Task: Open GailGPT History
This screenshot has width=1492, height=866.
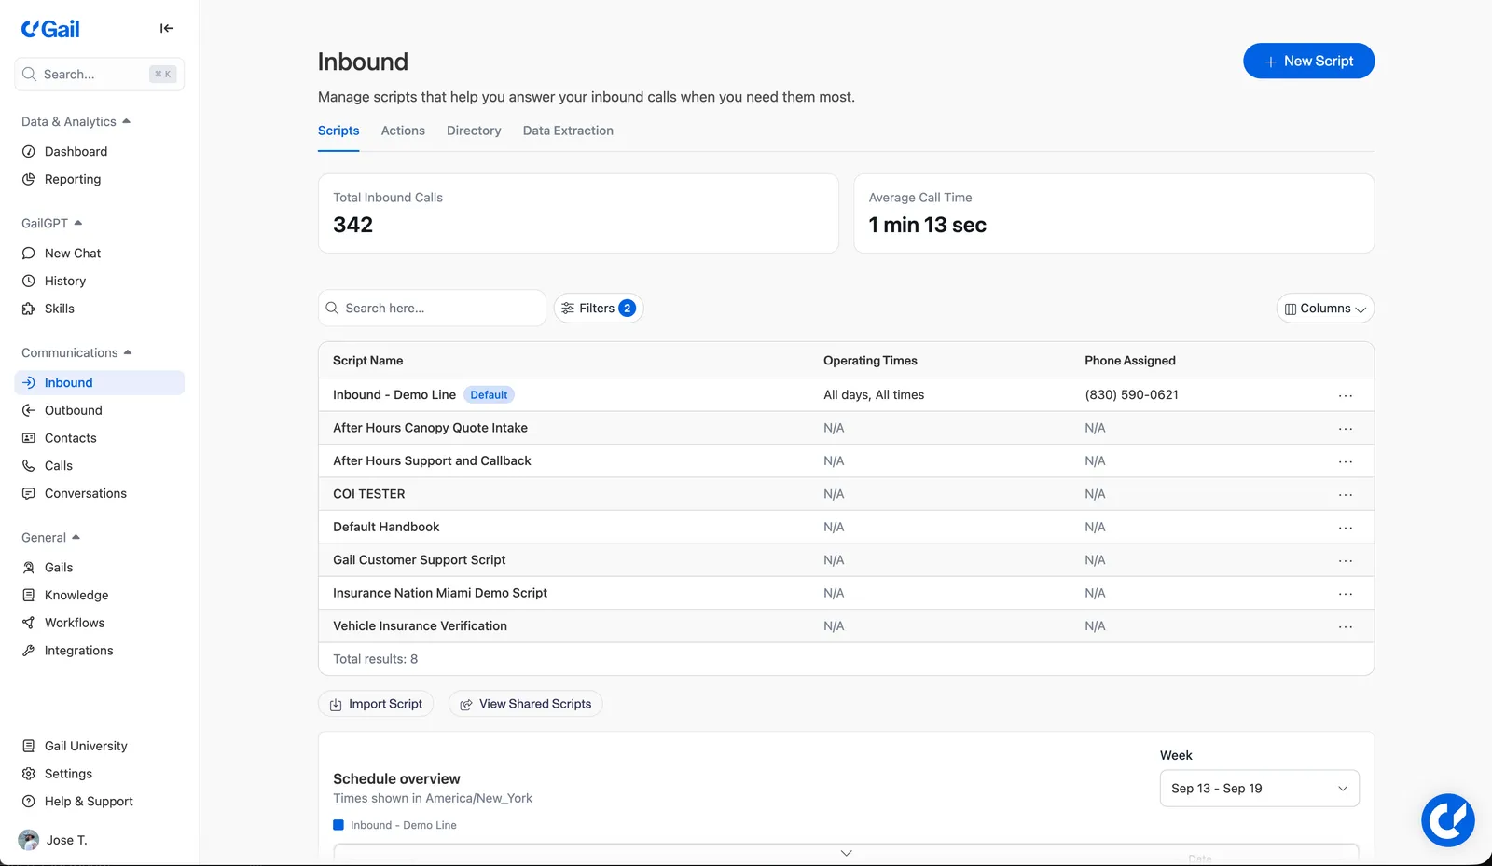Action: pyautogui.click(x=65, y=282)
